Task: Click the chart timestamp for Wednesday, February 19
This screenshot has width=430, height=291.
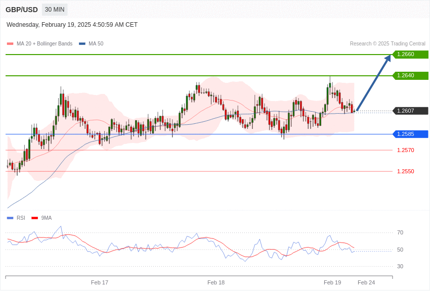Action: pos(72,25)
